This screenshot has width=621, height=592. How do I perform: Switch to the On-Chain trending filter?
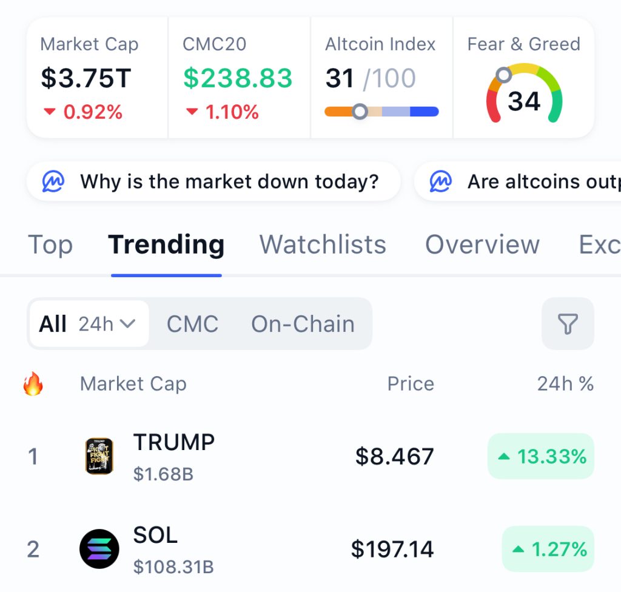[303, 324]
